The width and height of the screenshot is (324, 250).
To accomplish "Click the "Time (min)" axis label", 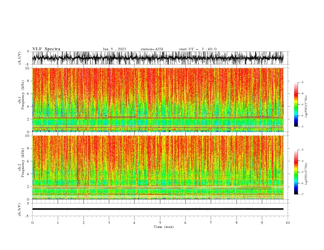I will [164, 227].
